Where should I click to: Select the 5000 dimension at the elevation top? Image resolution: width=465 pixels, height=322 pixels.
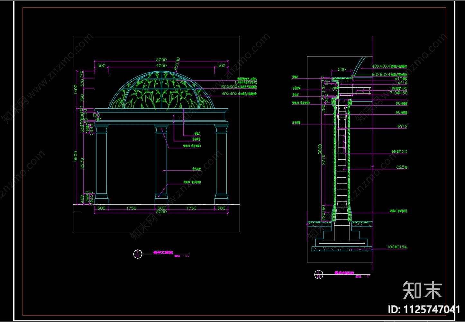click(x=161, y=59)
